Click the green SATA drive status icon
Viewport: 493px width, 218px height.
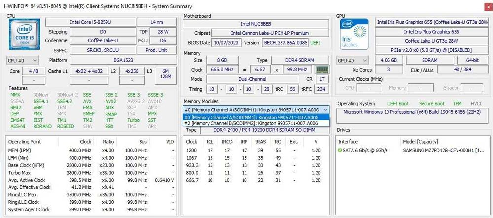tap(340, 151)
